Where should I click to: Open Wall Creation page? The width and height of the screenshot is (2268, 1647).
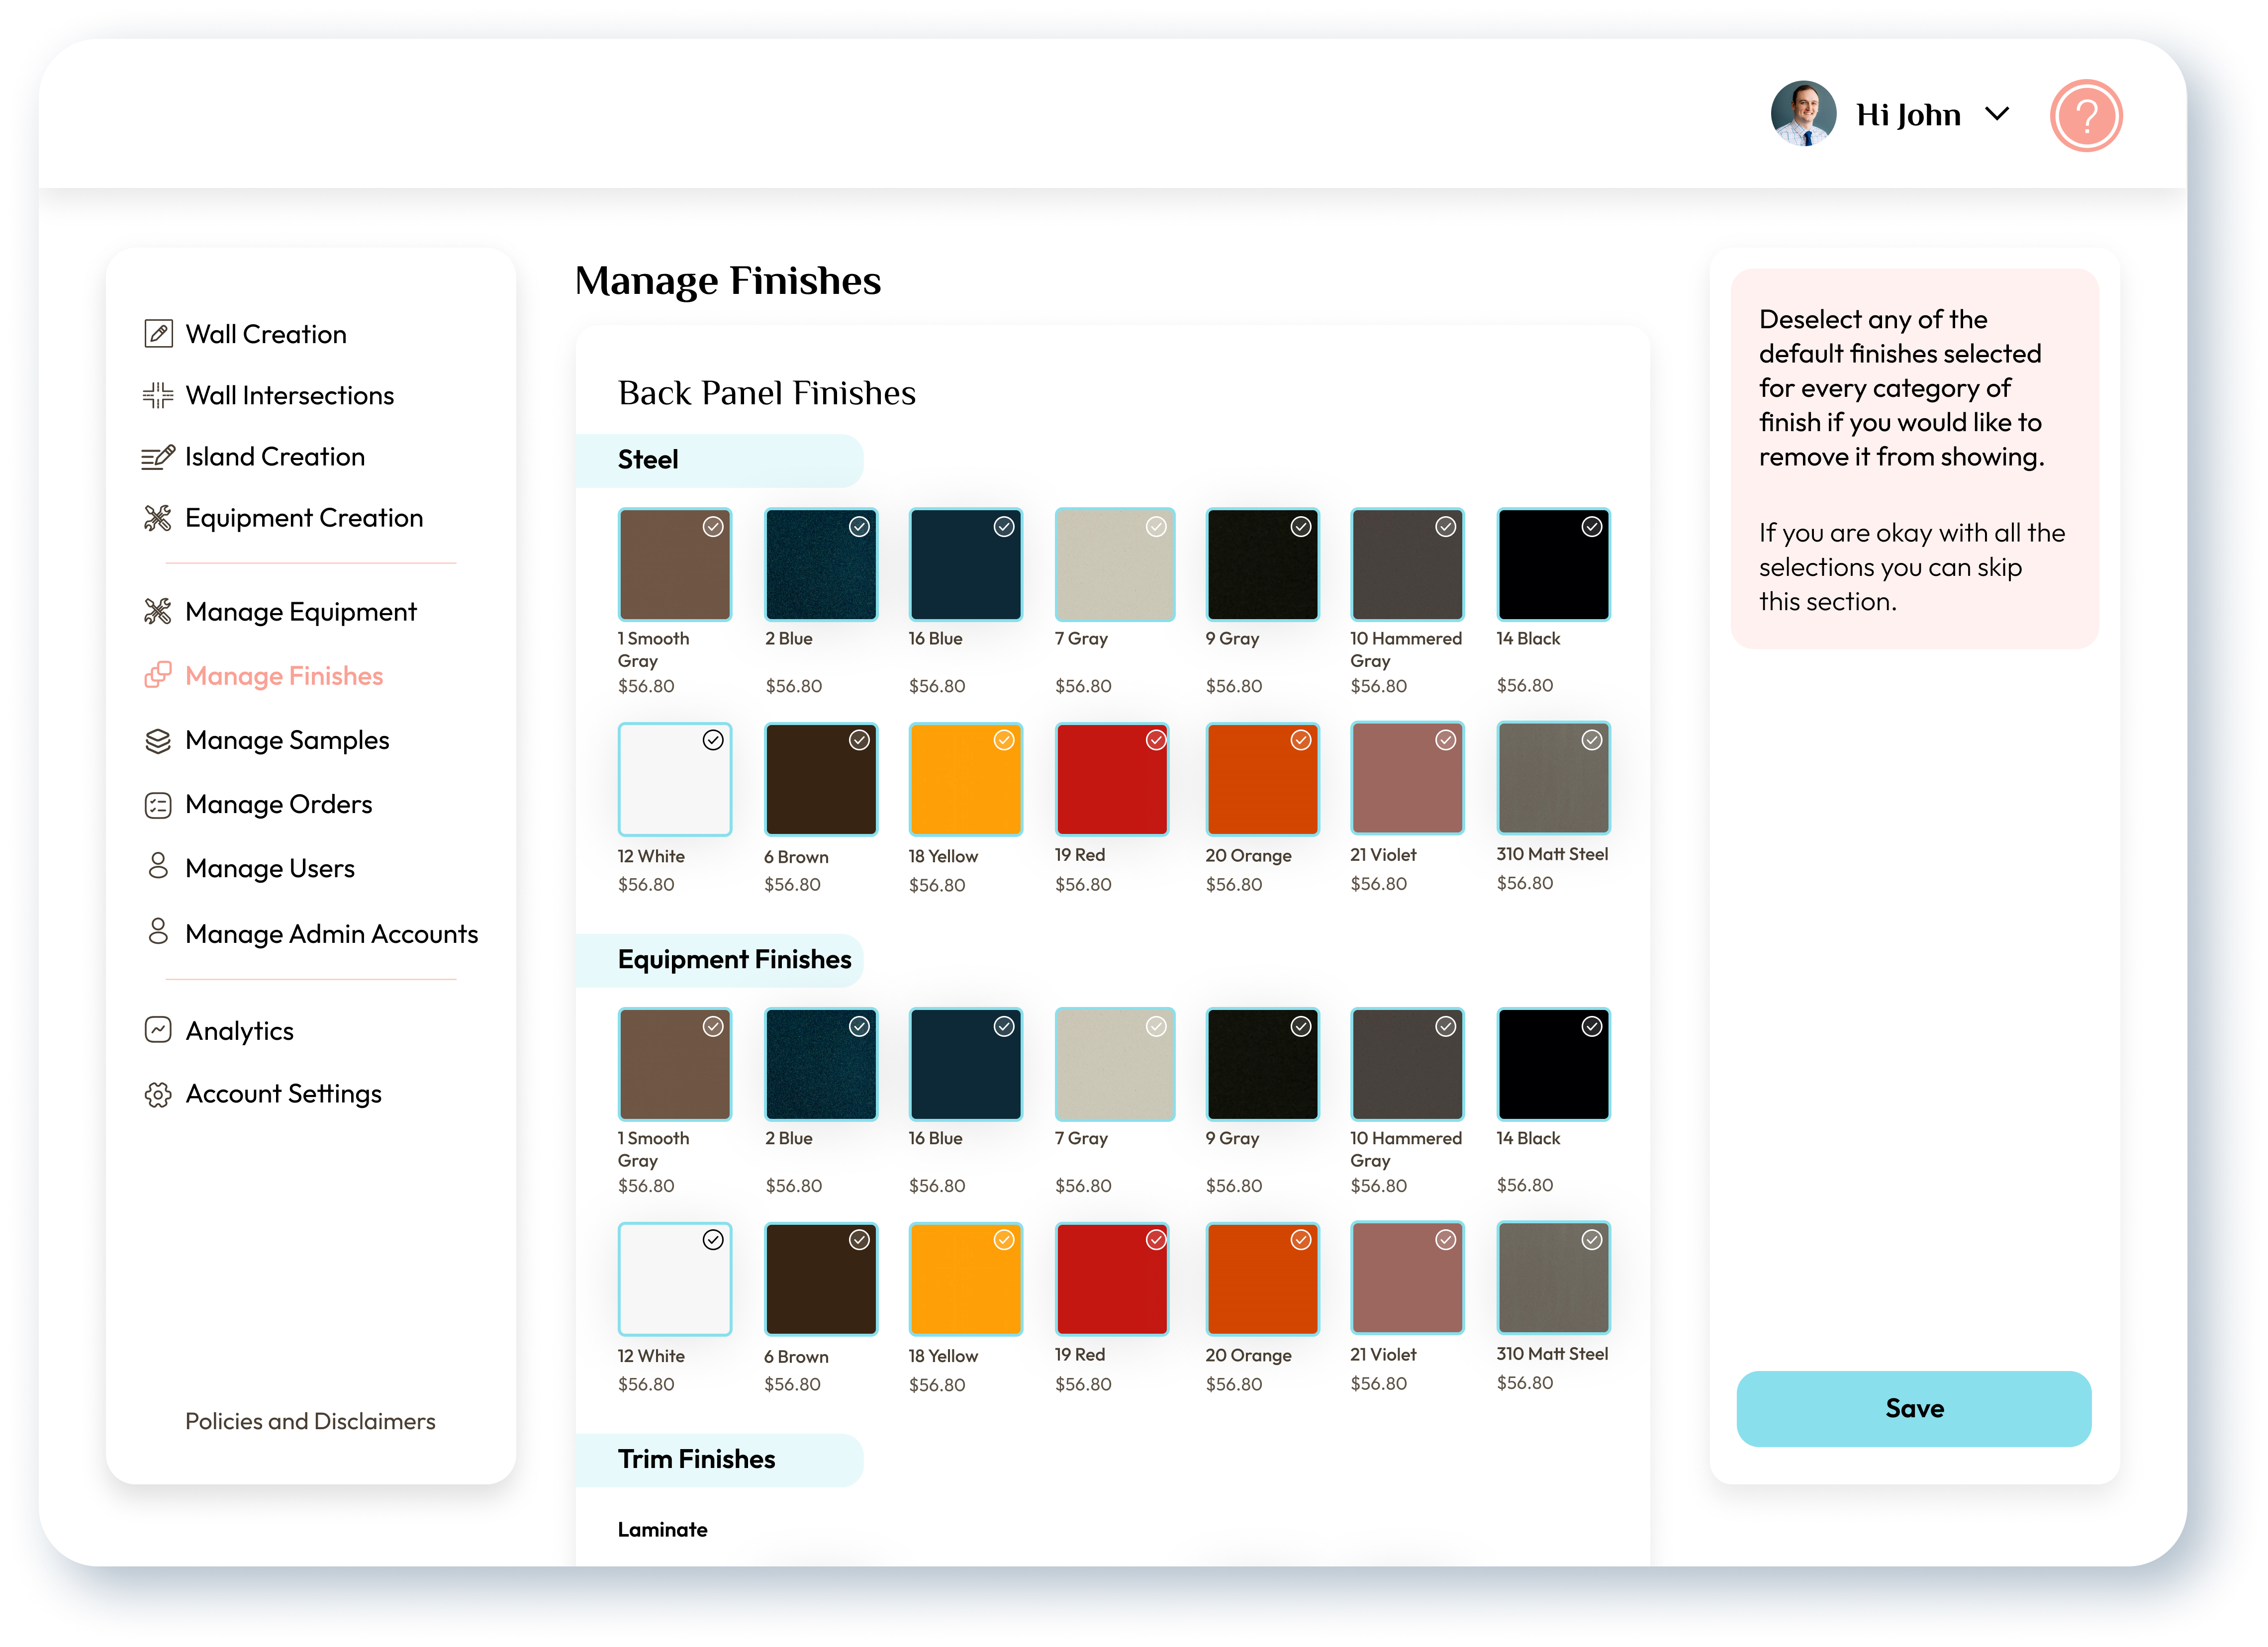(x=266, y=334)
